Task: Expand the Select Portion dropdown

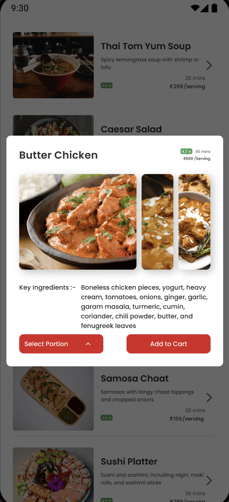Action: [61, 344]
